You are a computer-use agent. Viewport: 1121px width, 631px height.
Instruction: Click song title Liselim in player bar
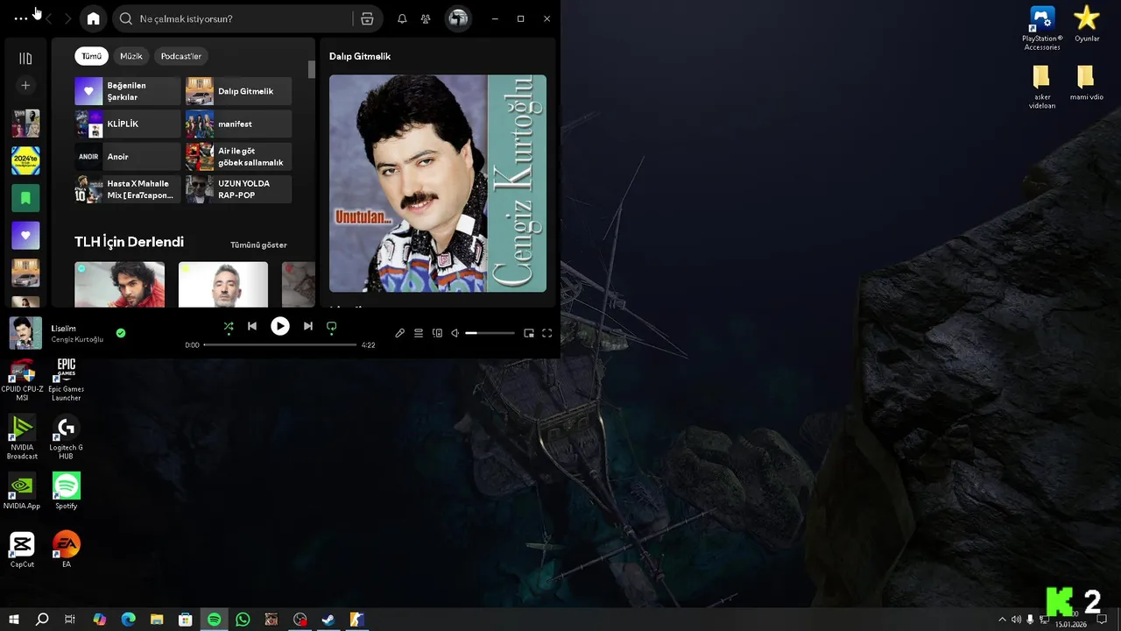pyautogui.click(x=63, y=329)
